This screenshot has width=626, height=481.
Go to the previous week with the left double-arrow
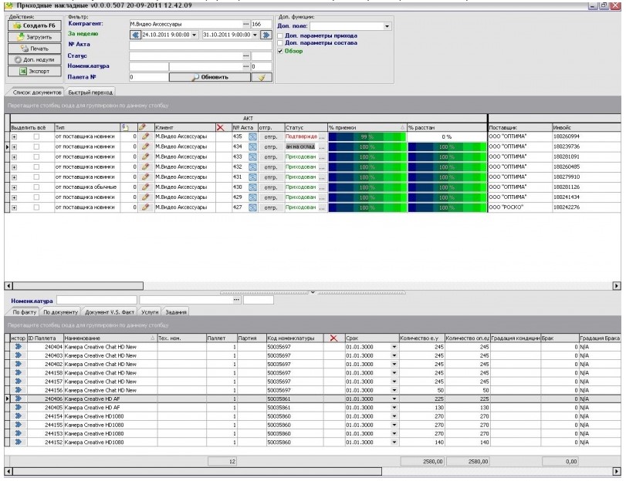[136, 35]
